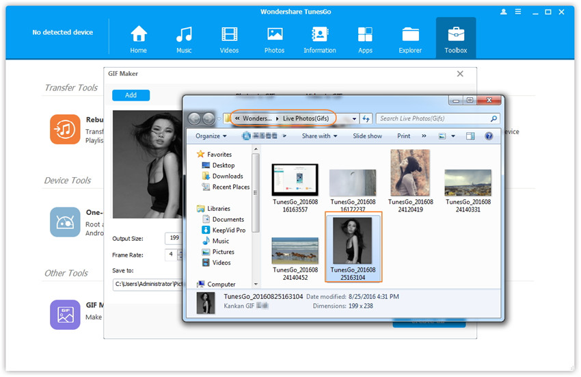Screen dimensions: 581x377
Task: Go to the Photos tab
Action: (274, 39)
